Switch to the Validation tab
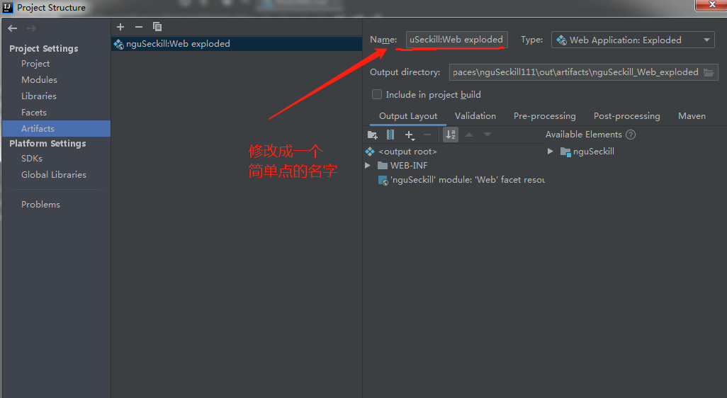This screenshot has width=727, height=398. [475, 116]
